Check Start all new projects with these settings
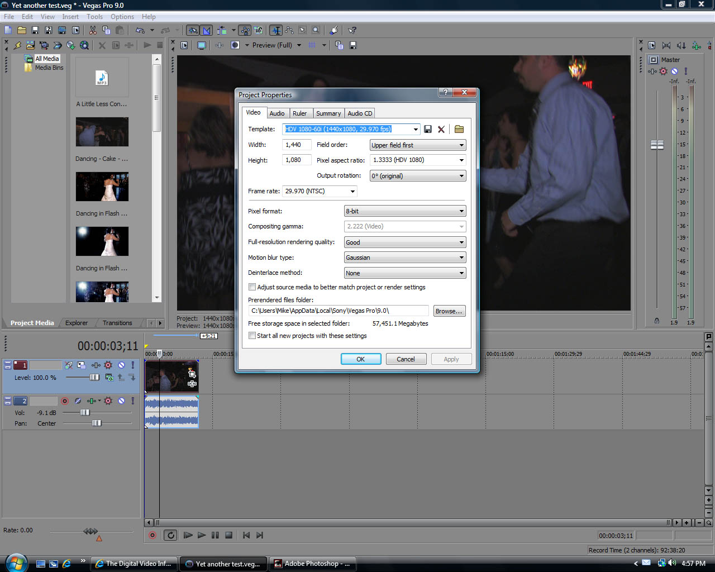715x572 pixels. click(252, 336)
